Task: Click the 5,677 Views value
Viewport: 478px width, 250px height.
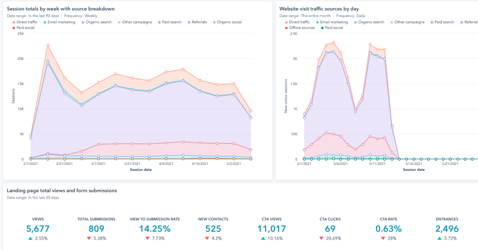Action: point(38,229)
